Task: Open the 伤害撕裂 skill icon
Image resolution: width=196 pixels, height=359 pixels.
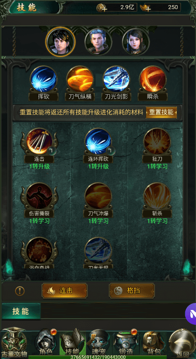Action: 39,196
